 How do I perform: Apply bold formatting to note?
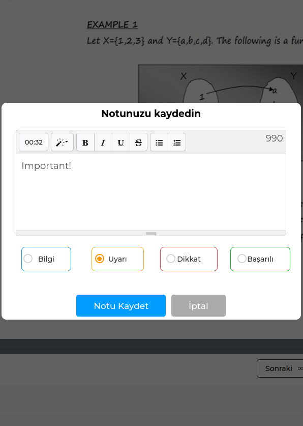(x=85, y=142)
